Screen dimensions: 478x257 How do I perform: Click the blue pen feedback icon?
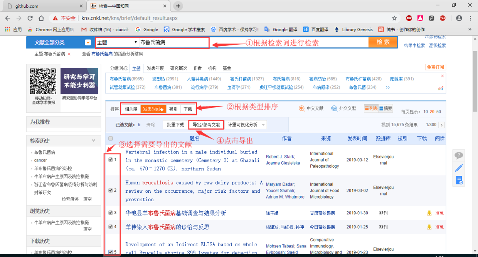(x=459, y=168)
